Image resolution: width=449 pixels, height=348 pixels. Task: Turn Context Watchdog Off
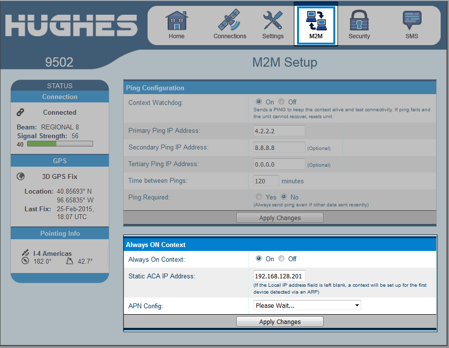[281, 101]
